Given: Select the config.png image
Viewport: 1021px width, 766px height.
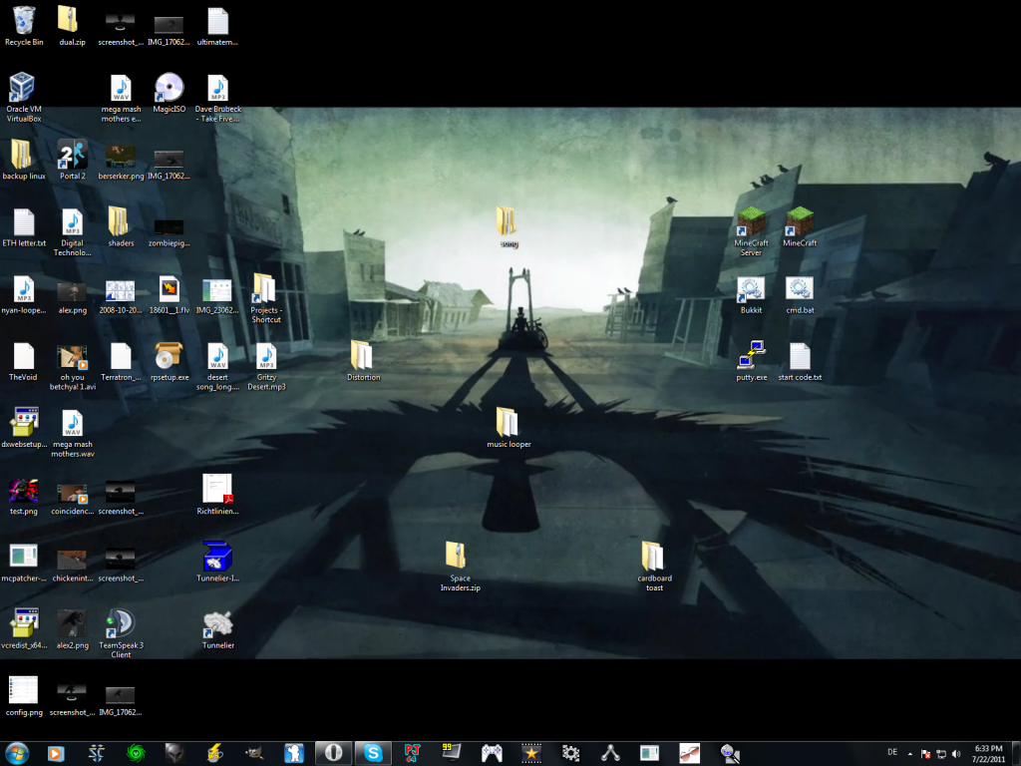Looking at the screenshot, I should (x=24, y=696).
